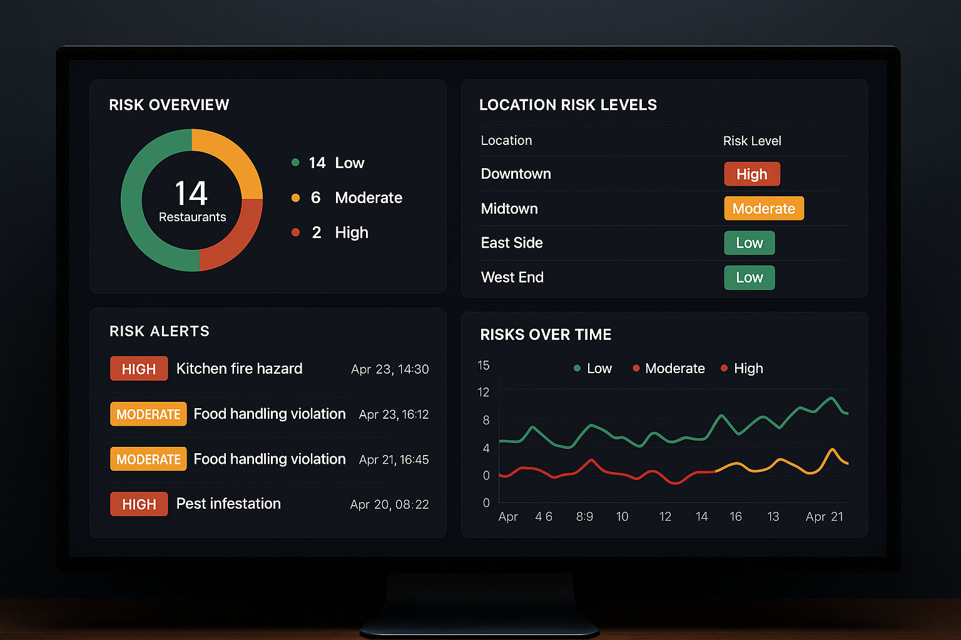Open the Apr 23 Food handling violation alert
The width and height of the screenshot is (961, 640).
(x=269, y=414)
